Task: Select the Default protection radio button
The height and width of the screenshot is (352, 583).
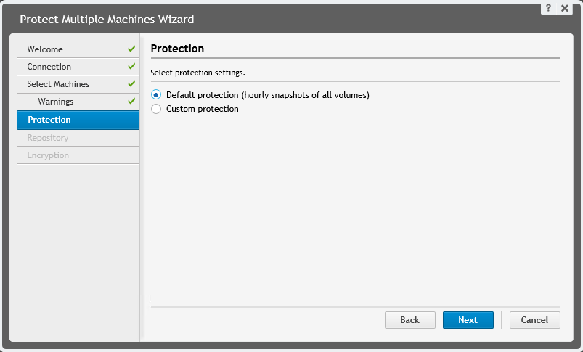Action: click(x=156, y=95)
